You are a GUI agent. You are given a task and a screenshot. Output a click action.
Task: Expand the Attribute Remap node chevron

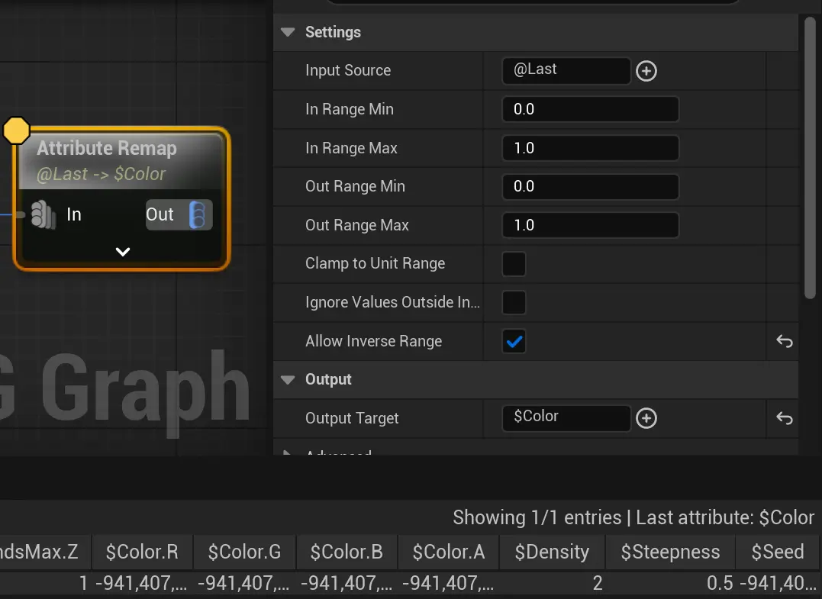point(122,252)
